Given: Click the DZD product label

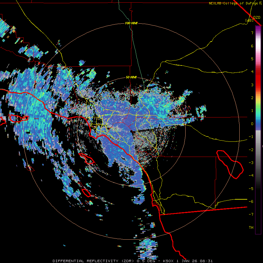Looking at the screenshot, I should click(257, 17).
